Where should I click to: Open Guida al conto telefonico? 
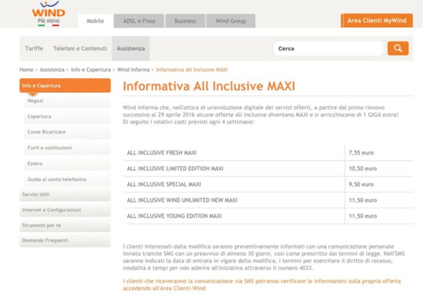point(67,179)
